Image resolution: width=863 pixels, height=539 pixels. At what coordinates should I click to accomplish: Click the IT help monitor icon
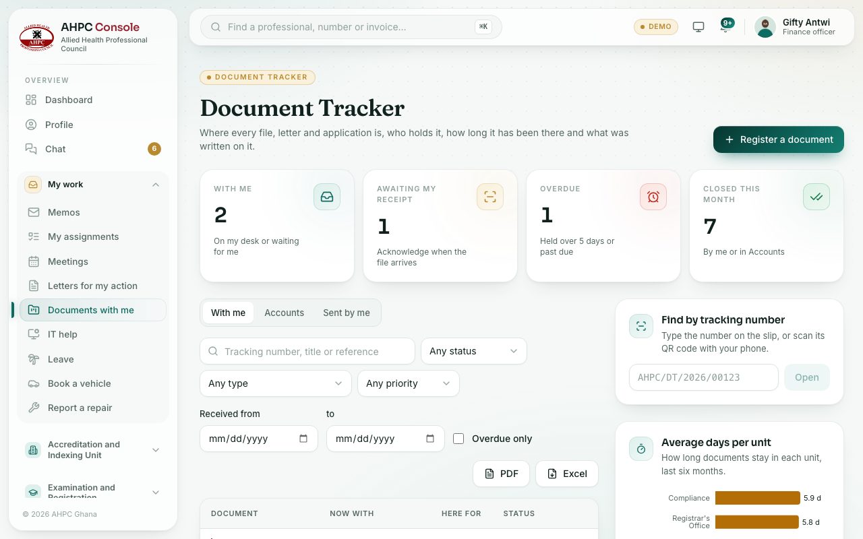(x=34, y=334)
